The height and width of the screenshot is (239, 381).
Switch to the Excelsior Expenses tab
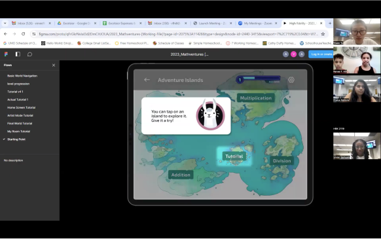[x=122, y=24]
